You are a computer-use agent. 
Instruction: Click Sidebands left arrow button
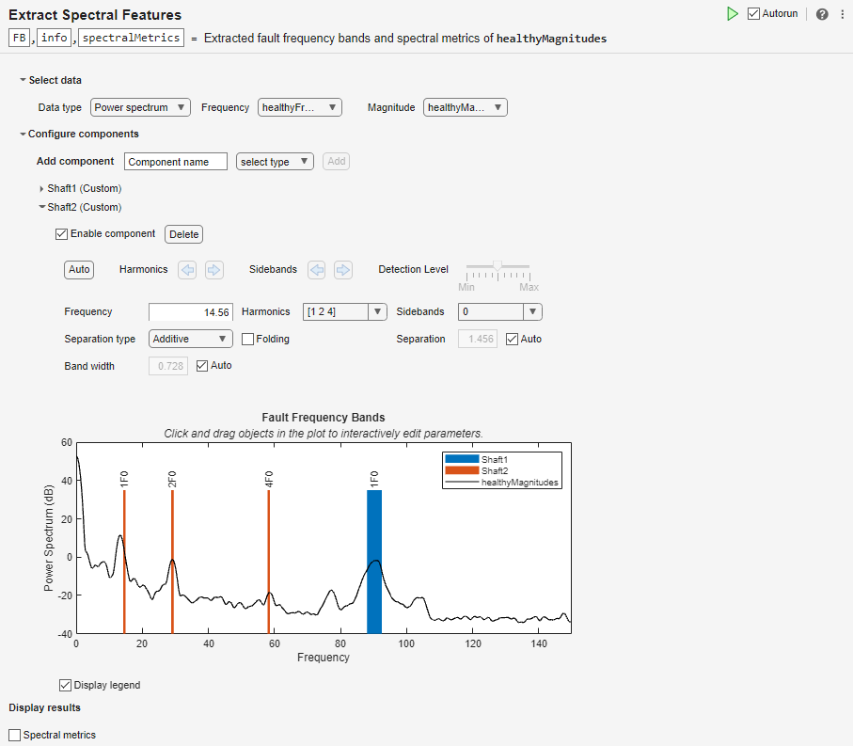pos(317,270)
